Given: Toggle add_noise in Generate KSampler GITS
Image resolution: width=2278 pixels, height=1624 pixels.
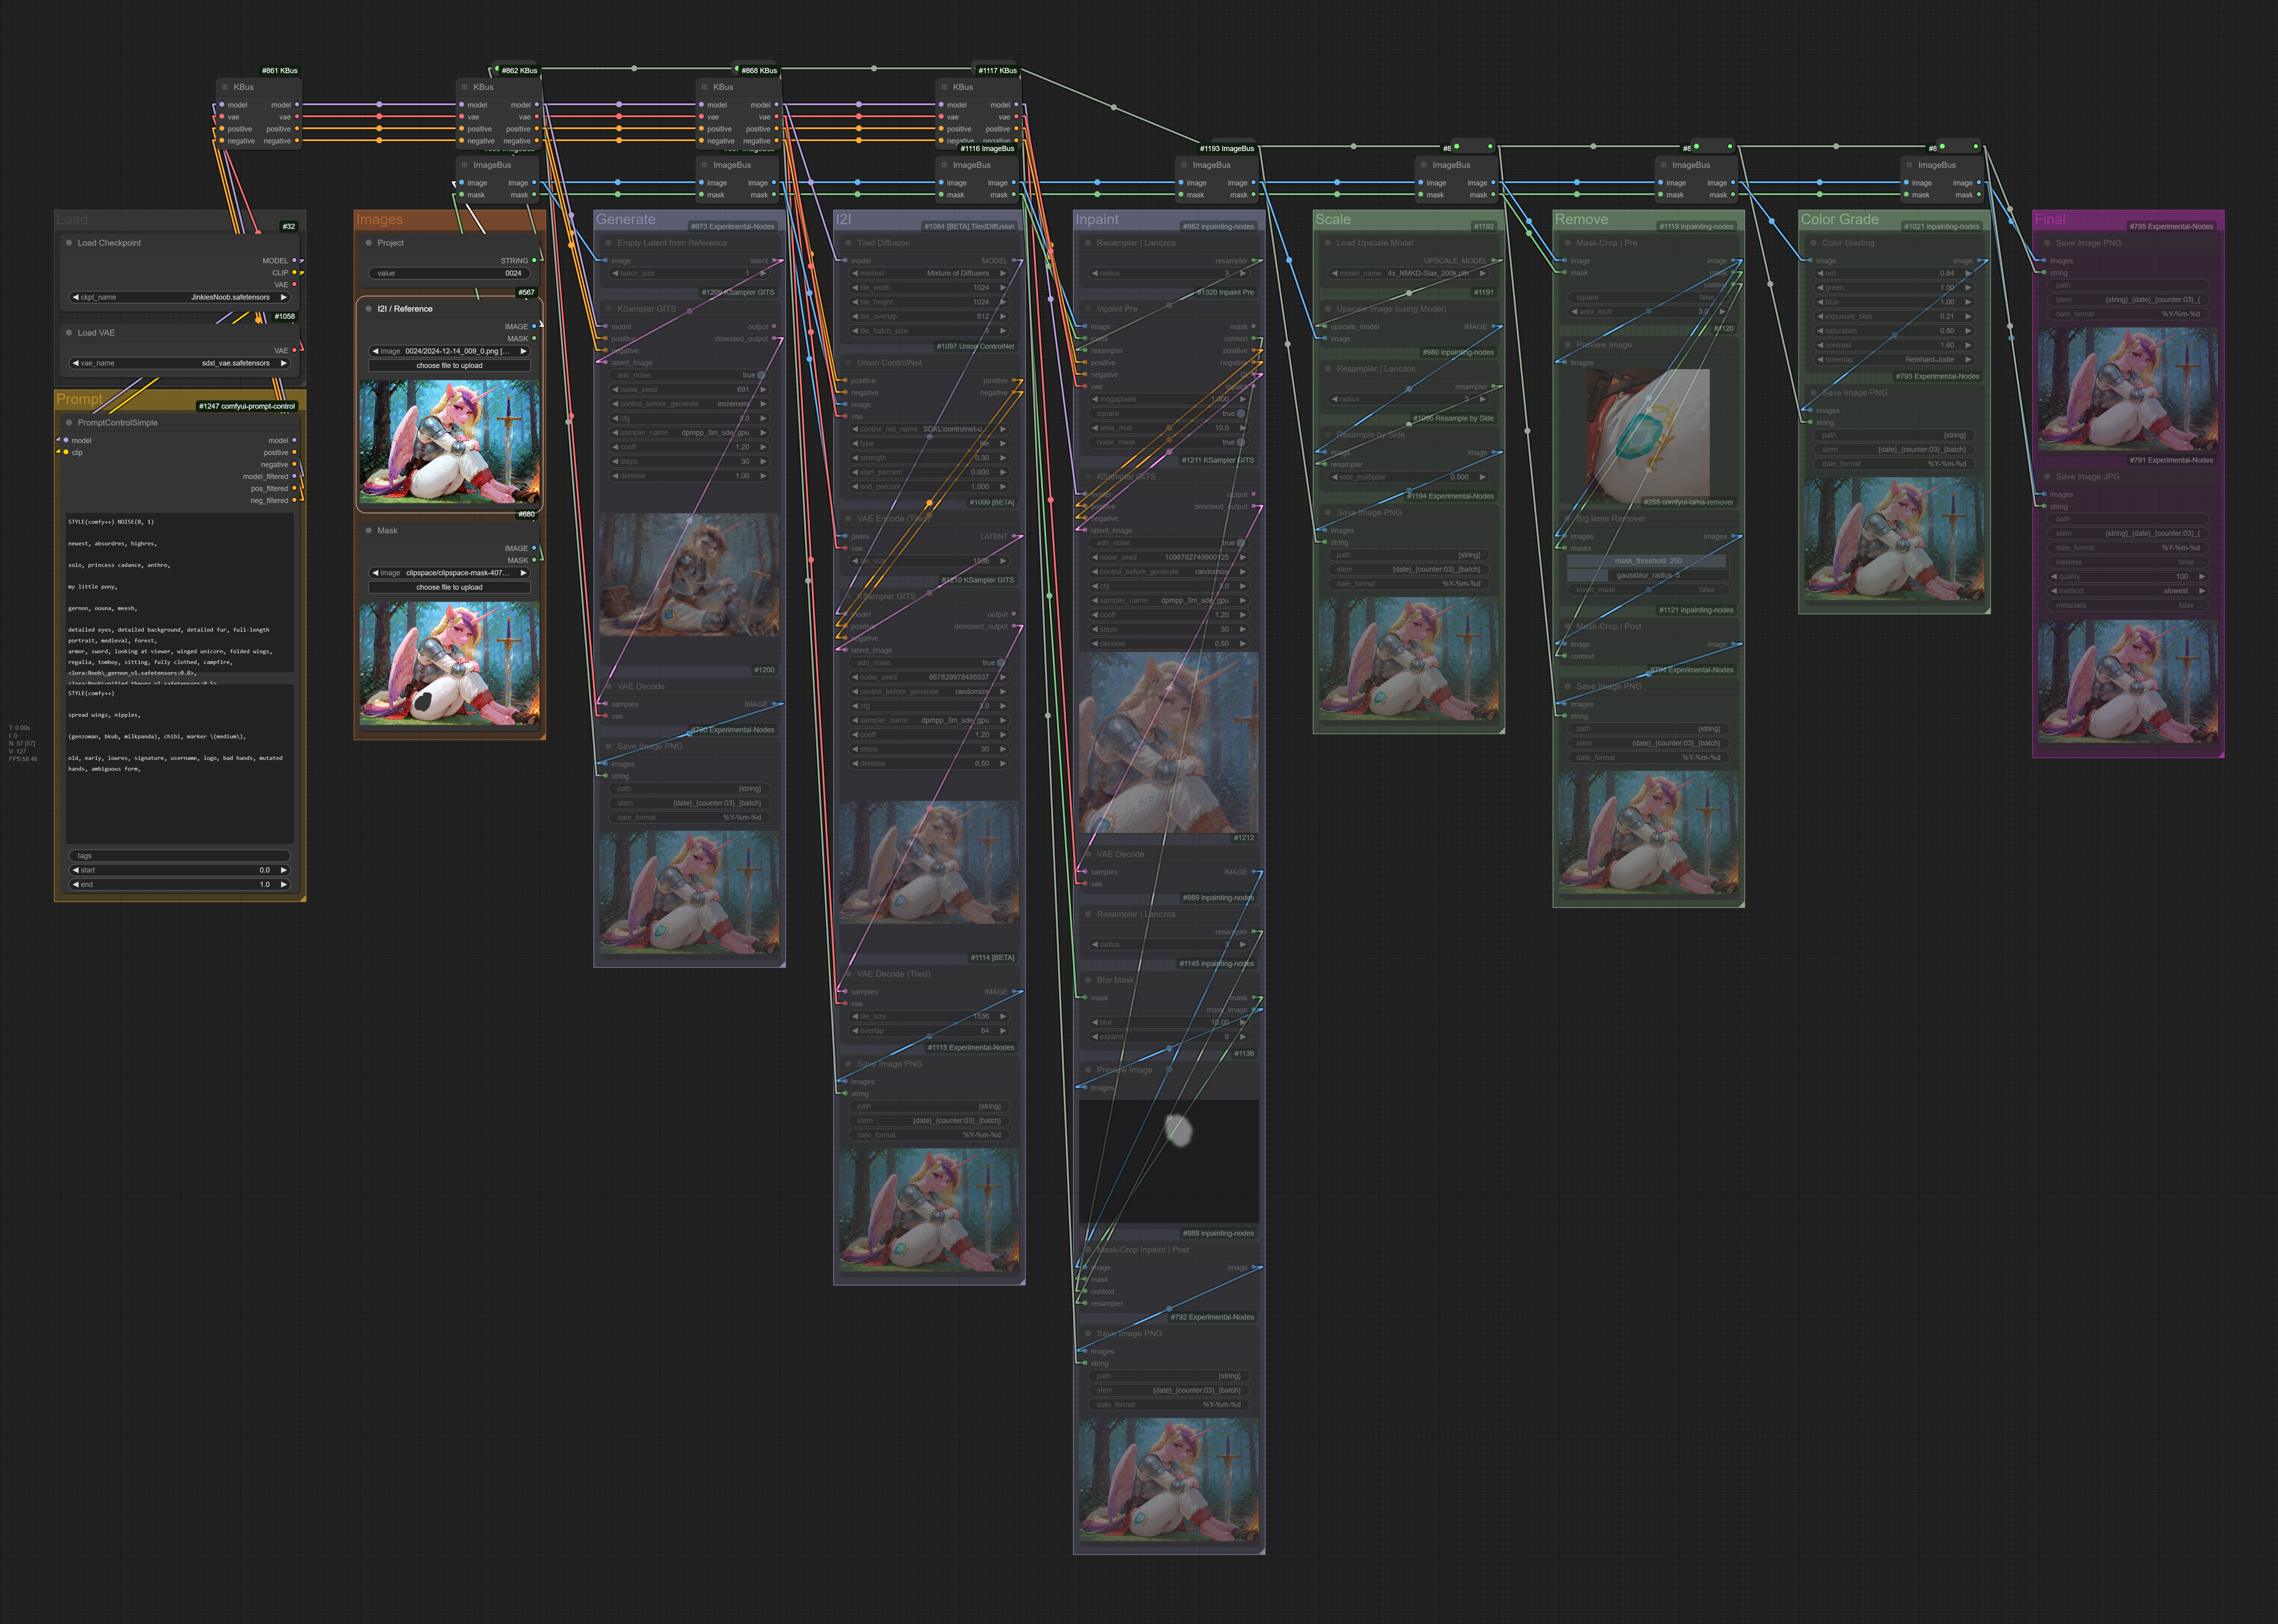Looking at the screenshot, I should coord(689,375).
